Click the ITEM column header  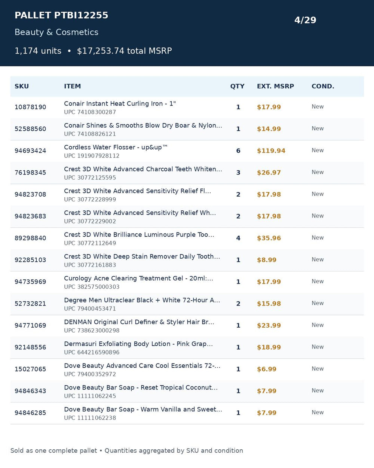tap(72, 86)
